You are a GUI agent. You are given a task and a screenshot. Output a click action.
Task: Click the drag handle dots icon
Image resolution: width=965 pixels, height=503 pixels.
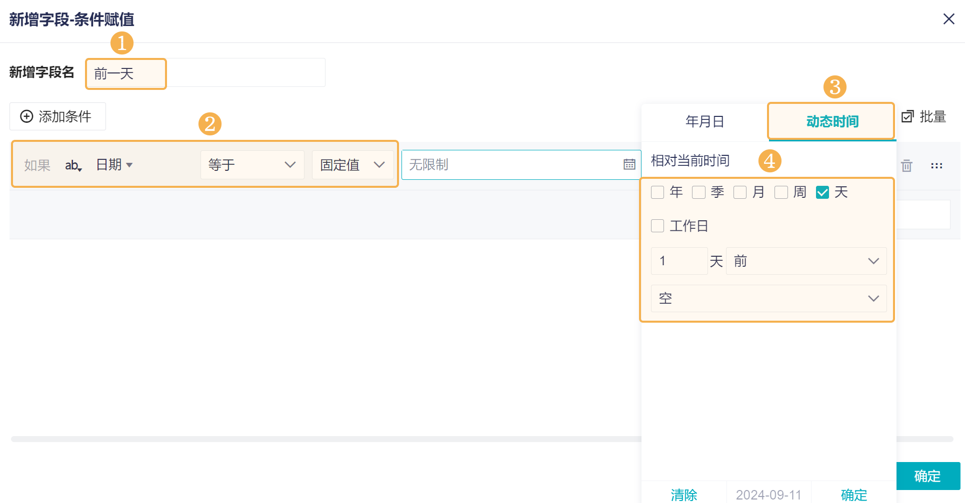click(936, 165)
